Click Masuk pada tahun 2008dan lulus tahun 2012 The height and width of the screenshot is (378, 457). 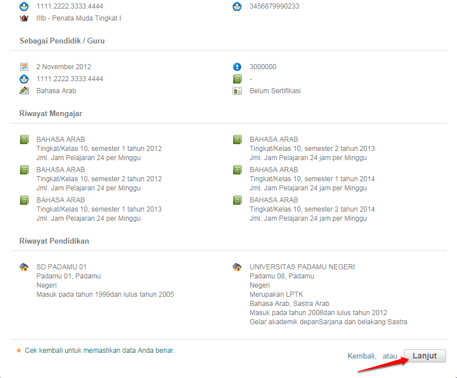click(x=318, y=313)
